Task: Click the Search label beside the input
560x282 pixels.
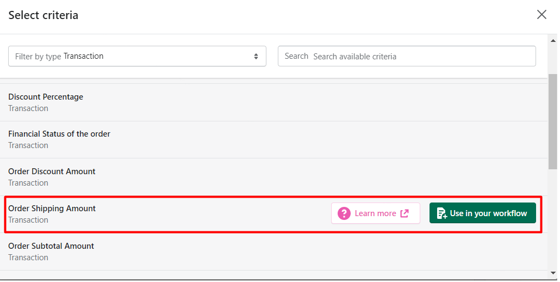Action: tap(296, 56)
